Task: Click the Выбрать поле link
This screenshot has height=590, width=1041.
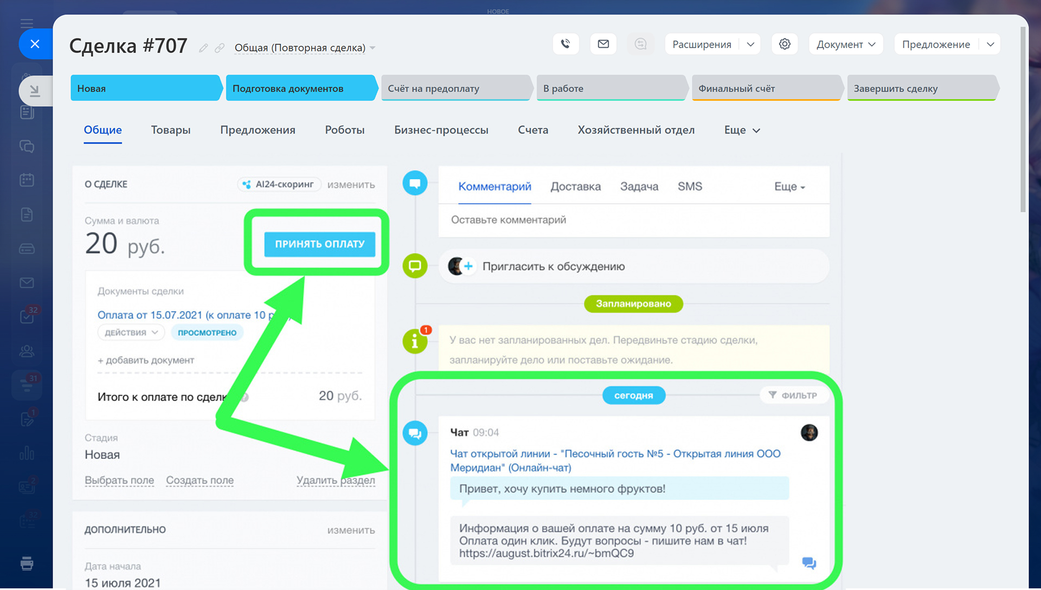Action: click(x=119, y=481)
